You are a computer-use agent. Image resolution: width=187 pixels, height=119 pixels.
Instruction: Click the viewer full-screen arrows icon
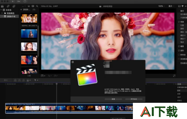pos(174,76)
